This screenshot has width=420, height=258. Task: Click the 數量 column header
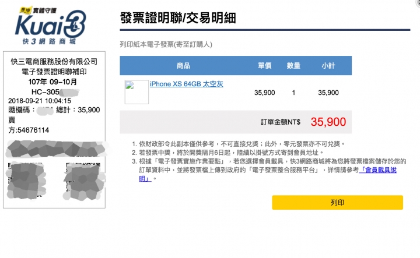click(293, 65)
